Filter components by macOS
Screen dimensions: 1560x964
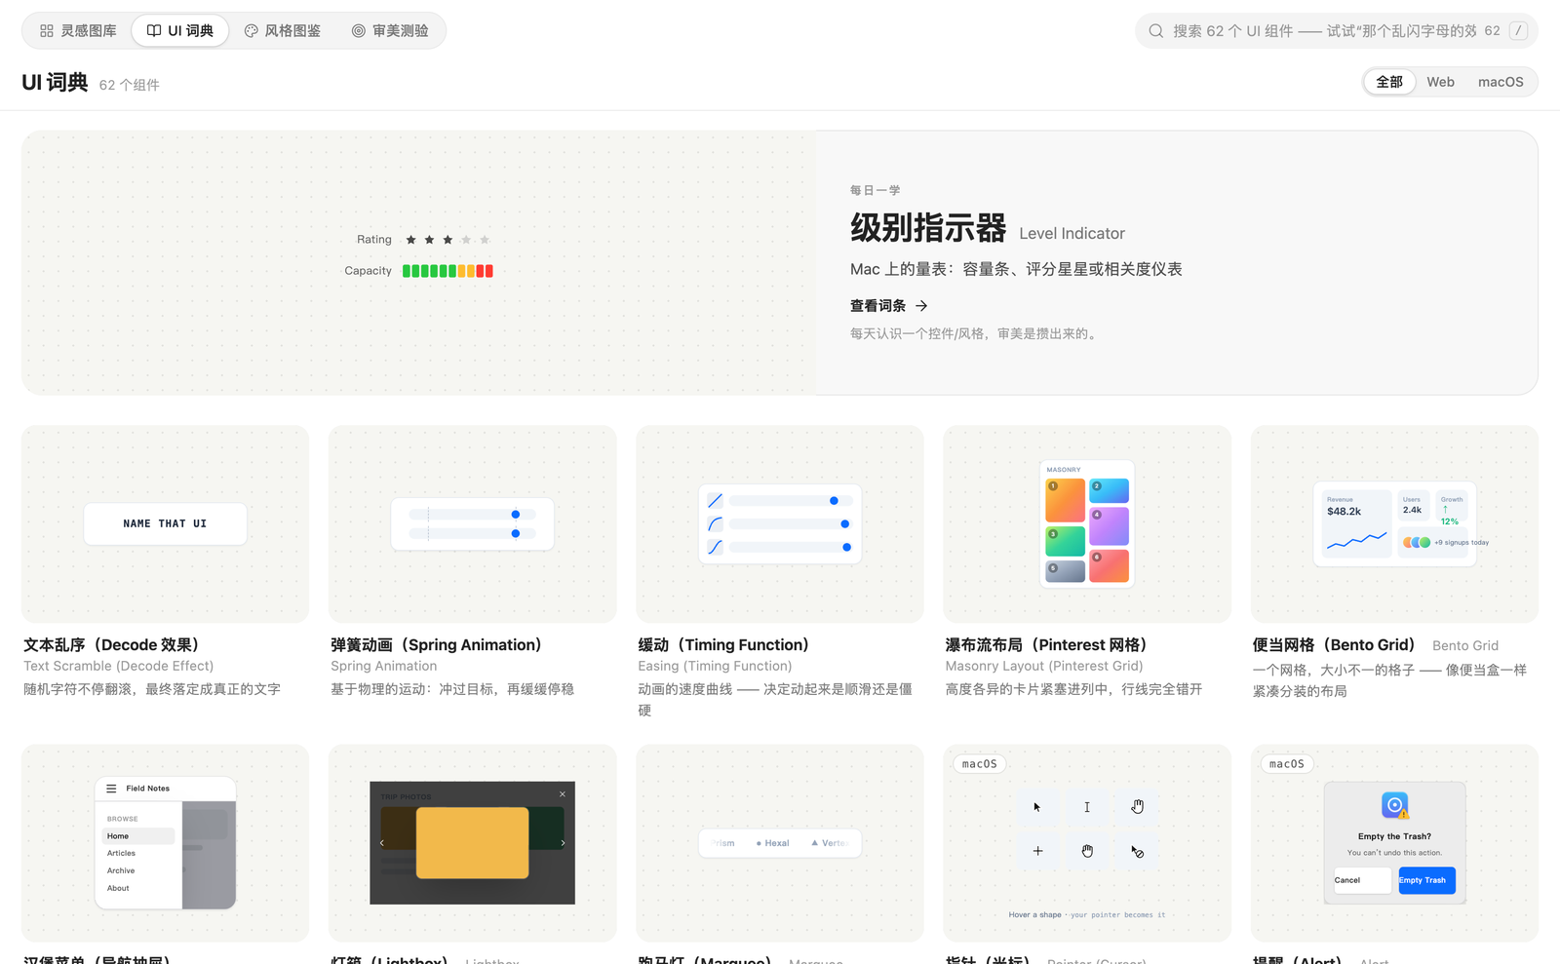pos(1501,82)
